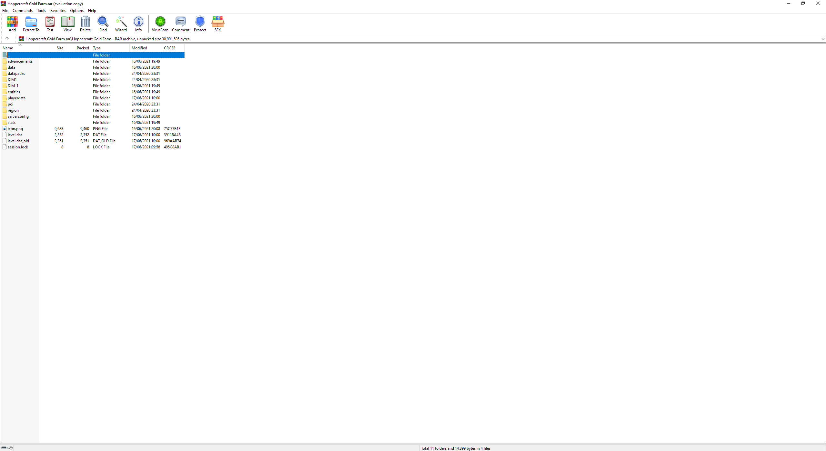The height and width of the screenshot is (451, 826).
Task: Click the archive path address field
Action: pos(421,39)
